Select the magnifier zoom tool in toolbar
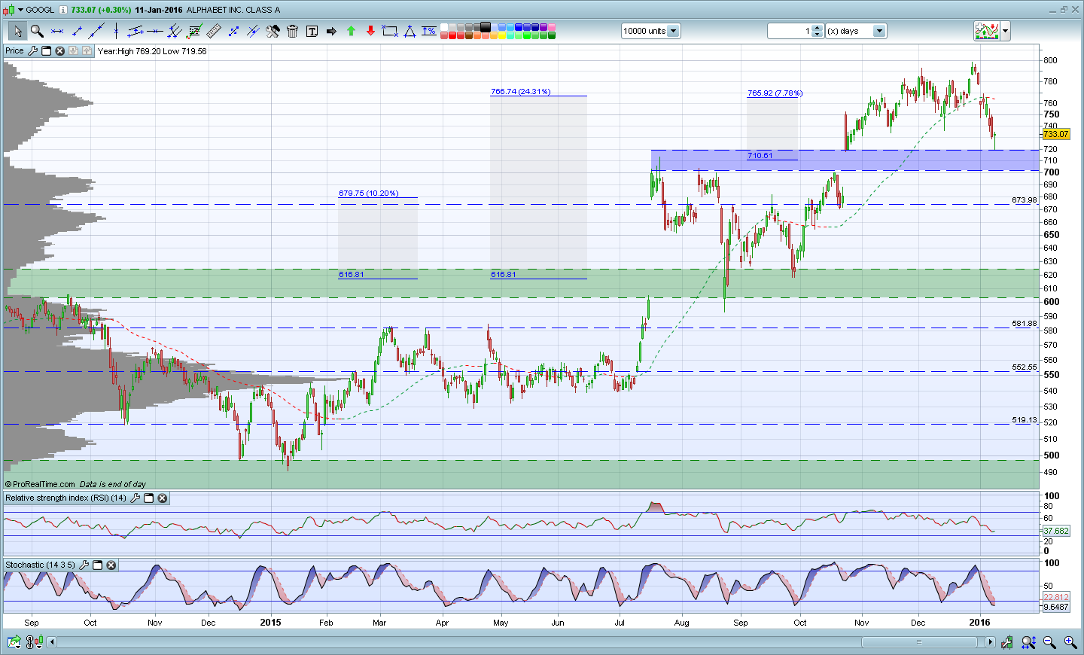Viewport: 1084px width, 655px height. pyautogui.click(x=37, y=31)
